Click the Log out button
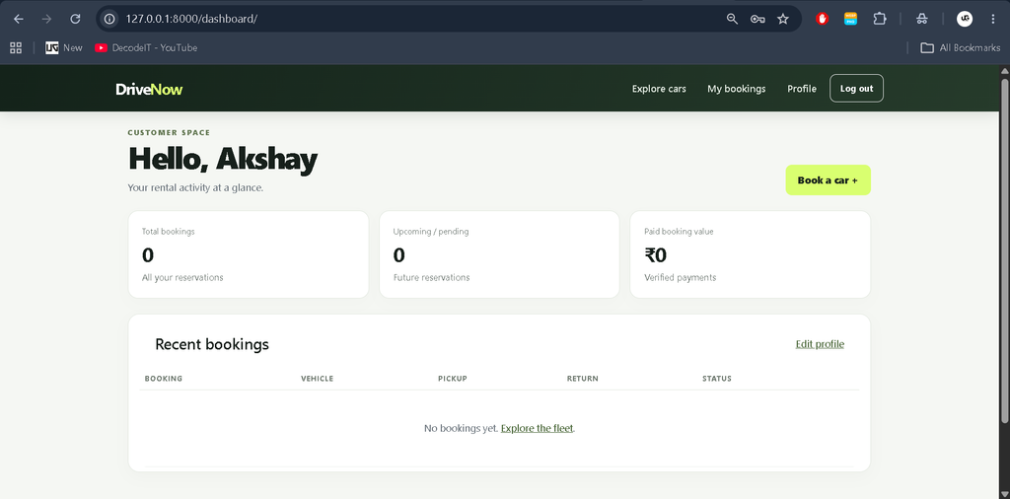Image resolution: width=1010 pixels, height=499 pixels. pos(857,88)
